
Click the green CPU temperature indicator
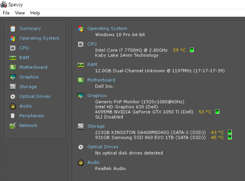point(191,50)
